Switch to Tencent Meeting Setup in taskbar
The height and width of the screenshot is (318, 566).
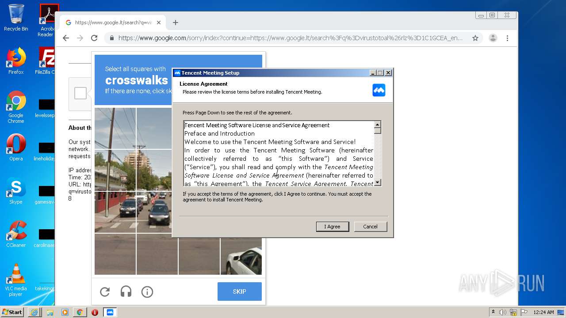110,312
